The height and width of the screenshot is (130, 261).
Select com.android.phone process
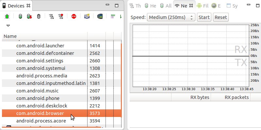[x=38, y=98]
